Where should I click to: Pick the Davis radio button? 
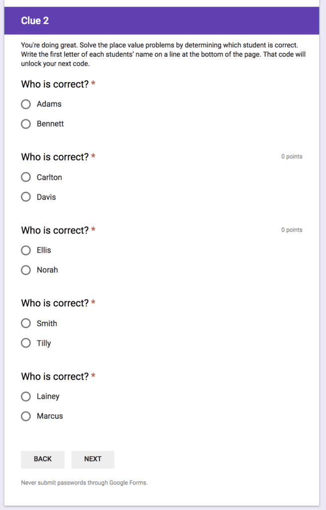(26, 197)
